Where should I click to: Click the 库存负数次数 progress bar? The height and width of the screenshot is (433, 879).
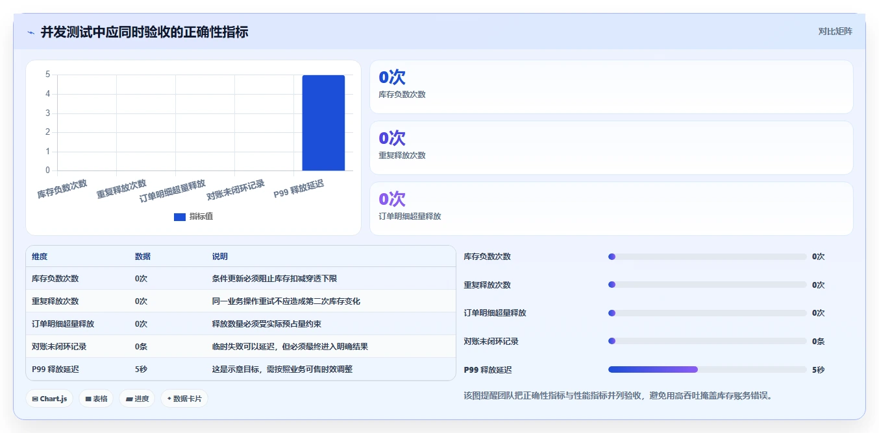(x=707, y=257)
